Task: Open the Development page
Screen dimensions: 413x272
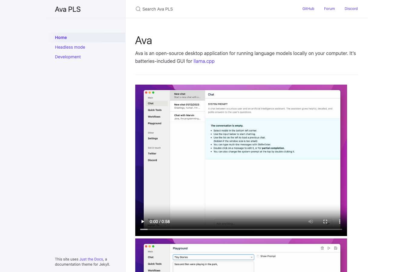Action: coord(68,57)
